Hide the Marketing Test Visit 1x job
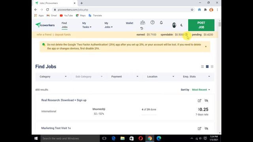253x142 pixels. (x=206, y=129)
